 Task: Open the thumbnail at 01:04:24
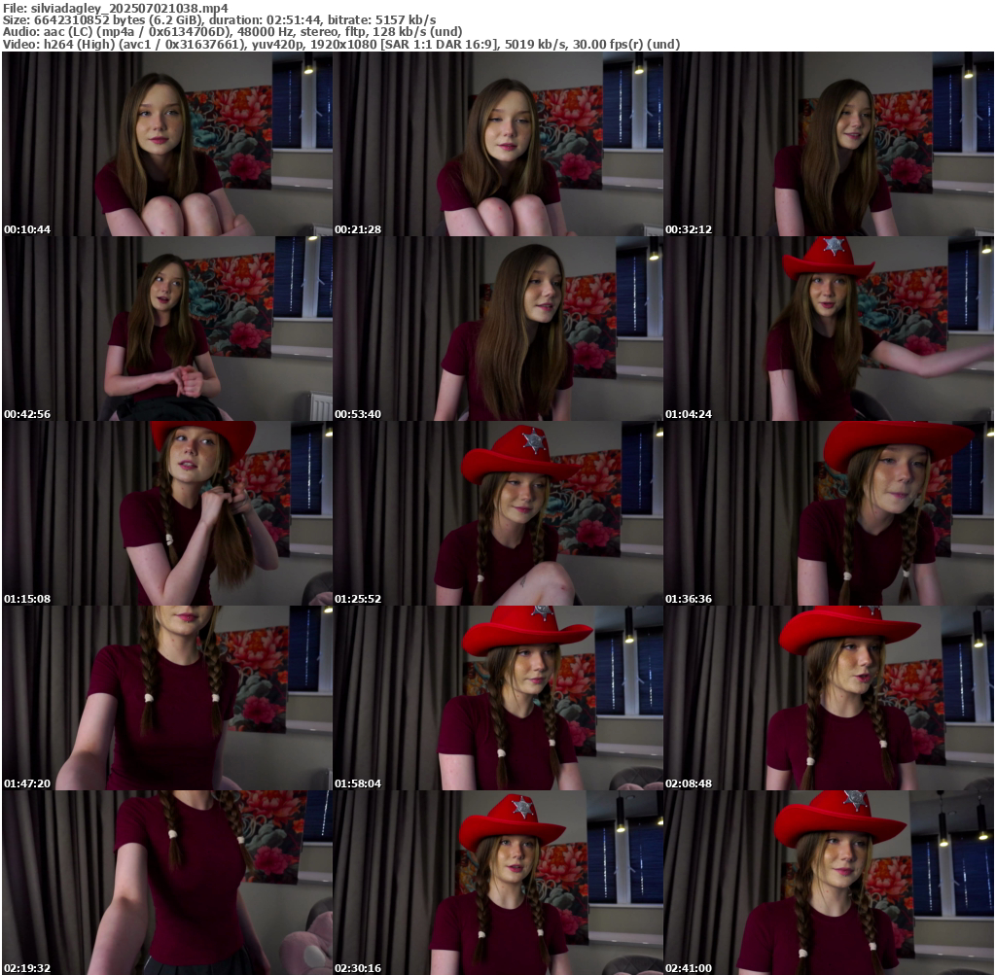click(x=829, y=329)
